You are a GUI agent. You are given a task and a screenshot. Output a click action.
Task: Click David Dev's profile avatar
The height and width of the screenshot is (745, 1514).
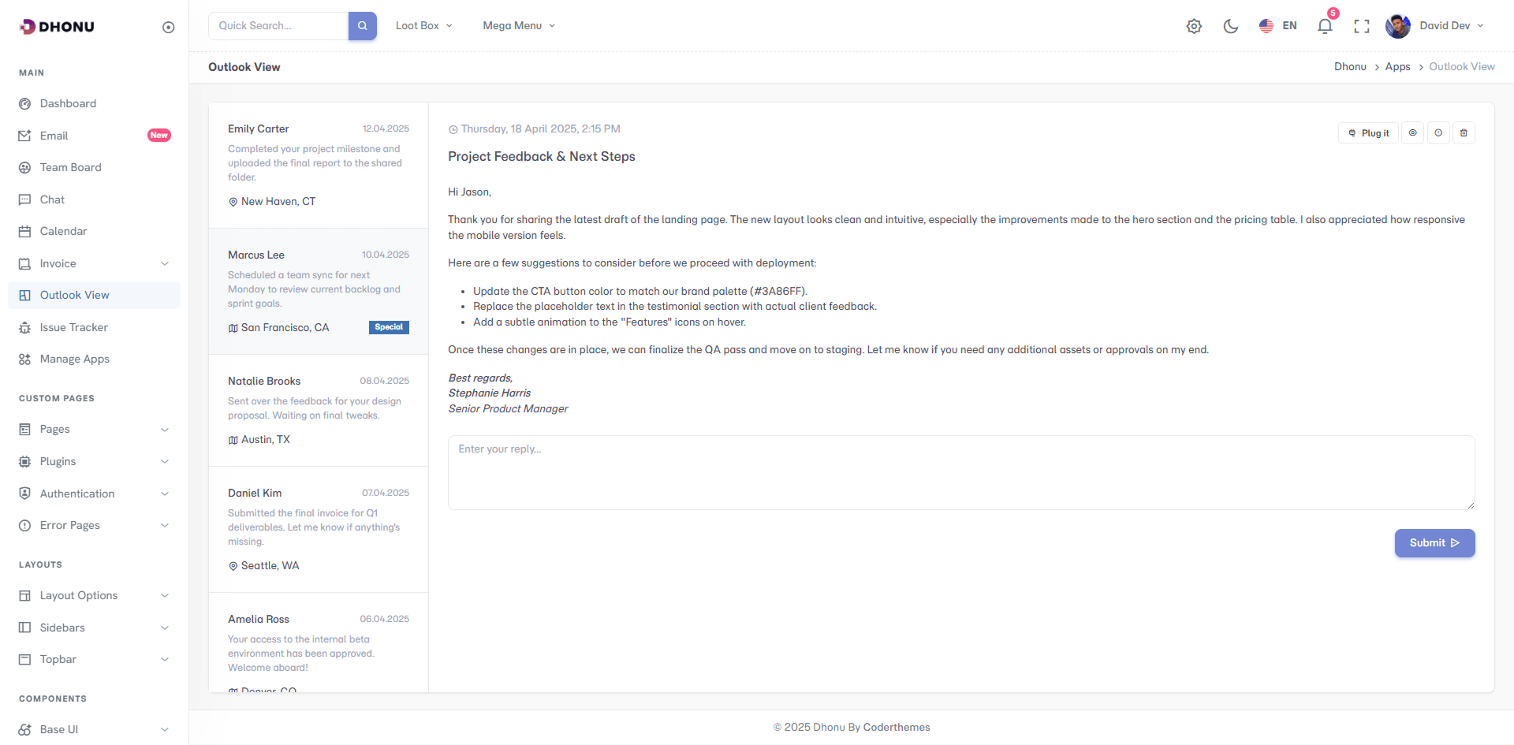(x=1397, y=26)
